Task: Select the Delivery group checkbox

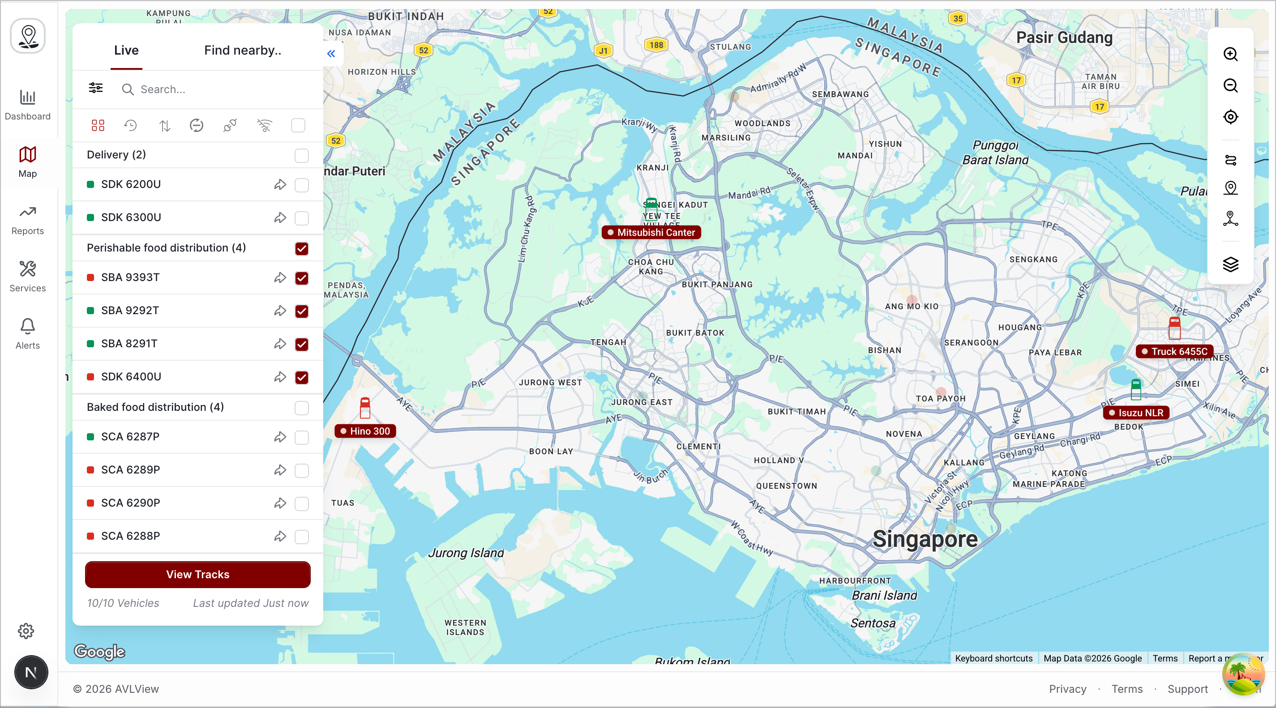Action: coord(301,155)
